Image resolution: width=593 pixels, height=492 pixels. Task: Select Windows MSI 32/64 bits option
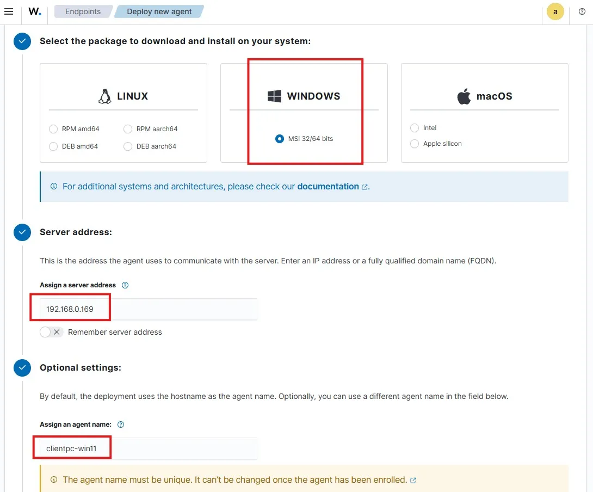click(x=280, y=139)
